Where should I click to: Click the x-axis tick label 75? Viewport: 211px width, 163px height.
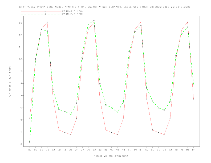[176, 150]
